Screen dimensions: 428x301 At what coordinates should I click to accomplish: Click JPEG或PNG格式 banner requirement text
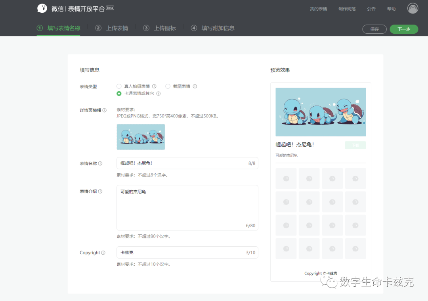(x=167, y=116)
